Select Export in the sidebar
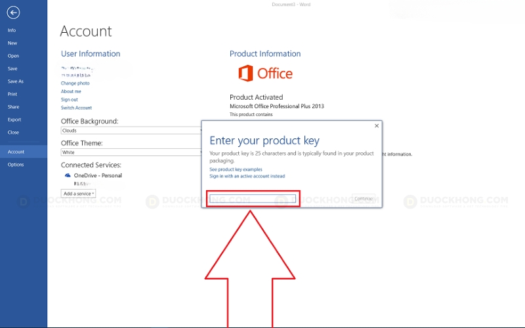The width and height of the screenshot is (525, 328). pyautogui.click(x=14, y=119)
